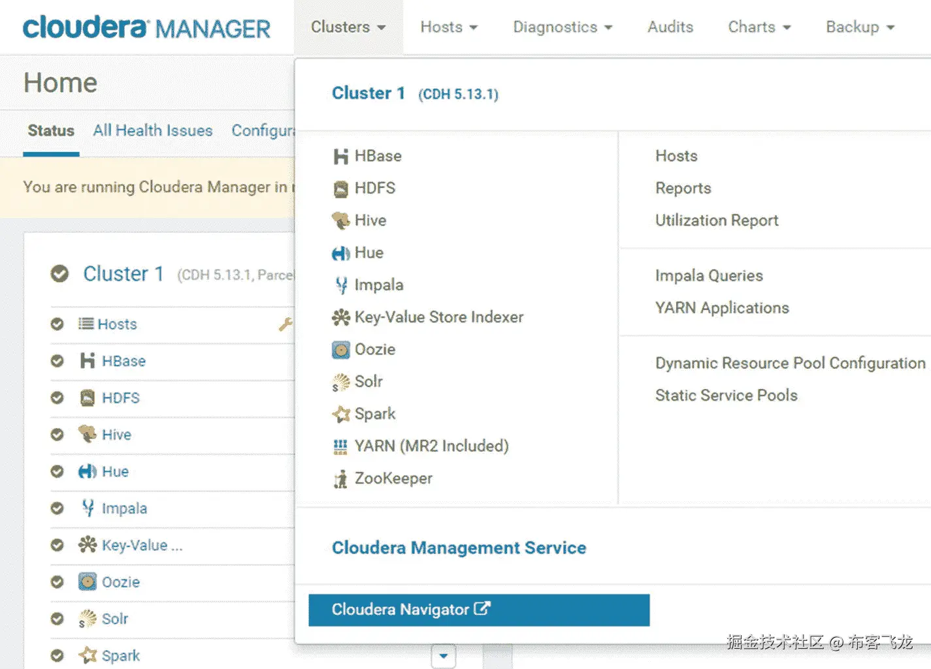Viewport: 931px width, 669px height.
Task: Click Solr icon in Home cluster list
Action: pos(87,618)
